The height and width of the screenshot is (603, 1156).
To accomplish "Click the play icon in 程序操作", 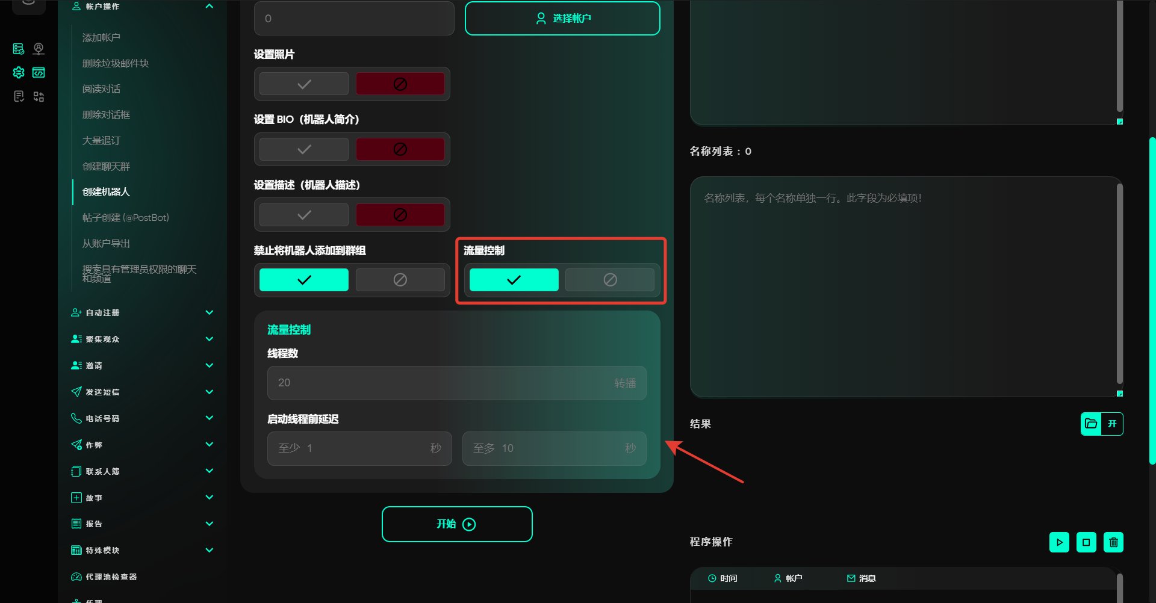I will [x=1059, y=542].
